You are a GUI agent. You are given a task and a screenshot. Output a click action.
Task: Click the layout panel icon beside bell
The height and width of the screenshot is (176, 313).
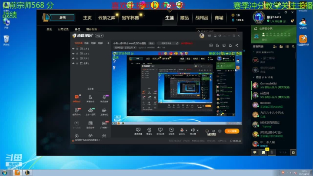[x=224, y=45]
